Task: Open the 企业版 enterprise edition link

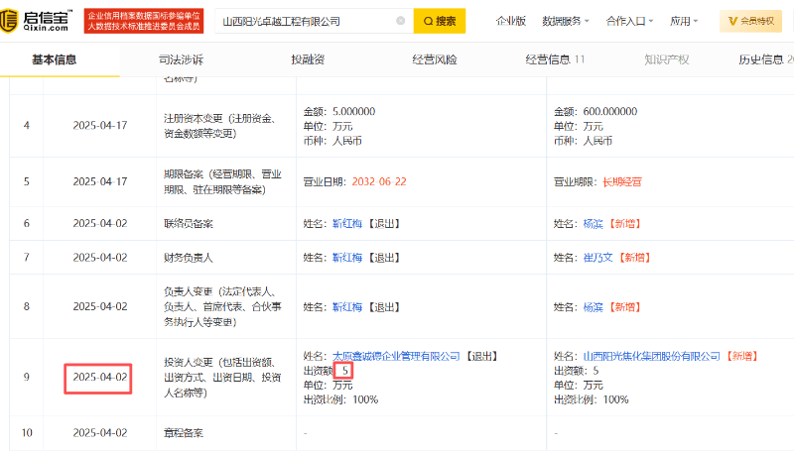Action: 511,21
